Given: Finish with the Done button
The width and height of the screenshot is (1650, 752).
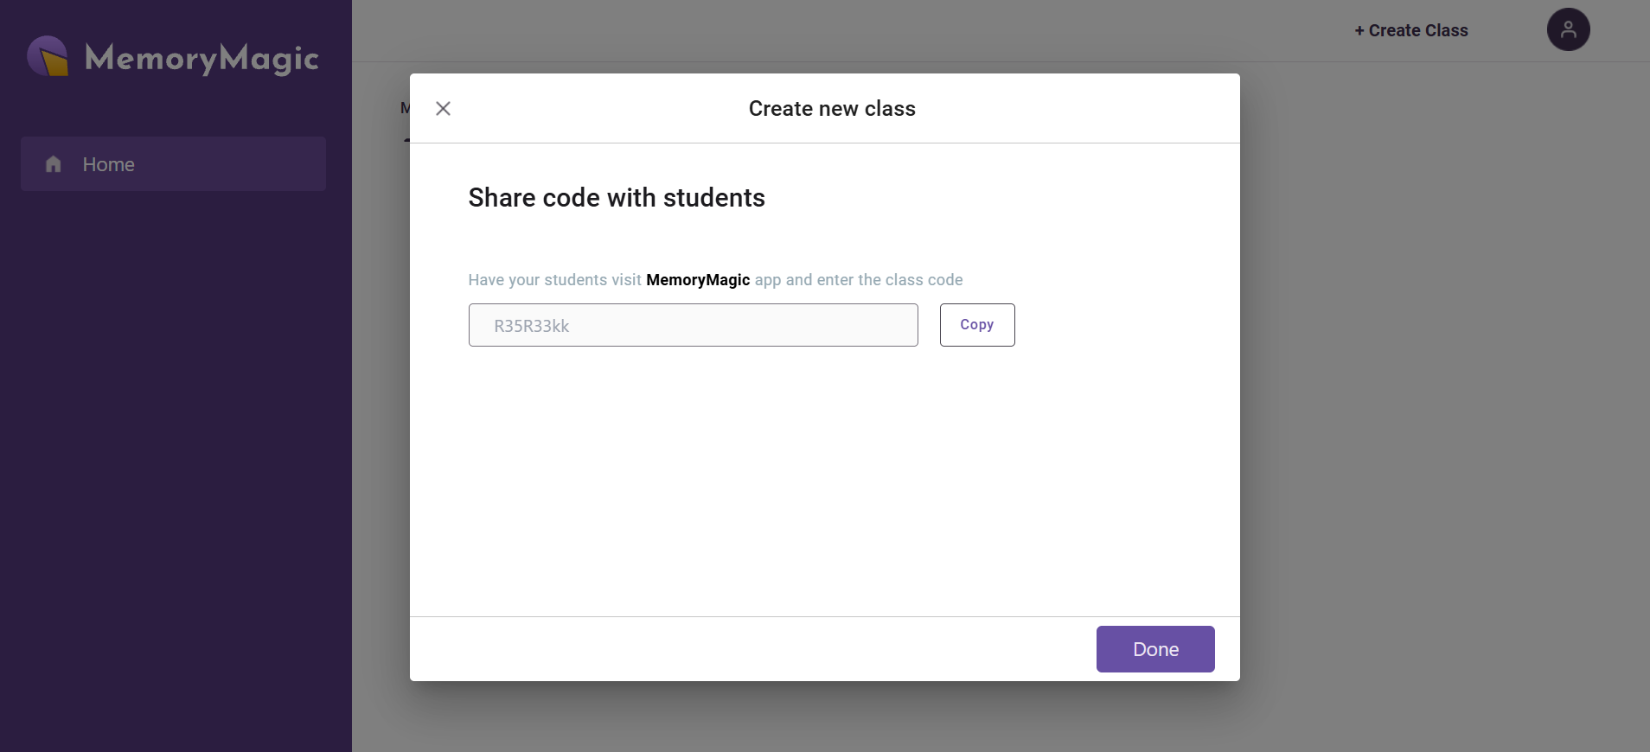Looking at the screenshot, I should click(x=1155, y=649).
